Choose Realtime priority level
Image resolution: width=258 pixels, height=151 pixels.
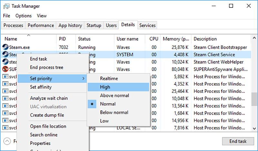(109, 78)
